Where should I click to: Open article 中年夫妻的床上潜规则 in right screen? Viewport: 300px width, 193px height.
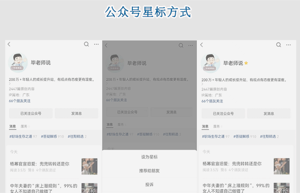[236, 188]
